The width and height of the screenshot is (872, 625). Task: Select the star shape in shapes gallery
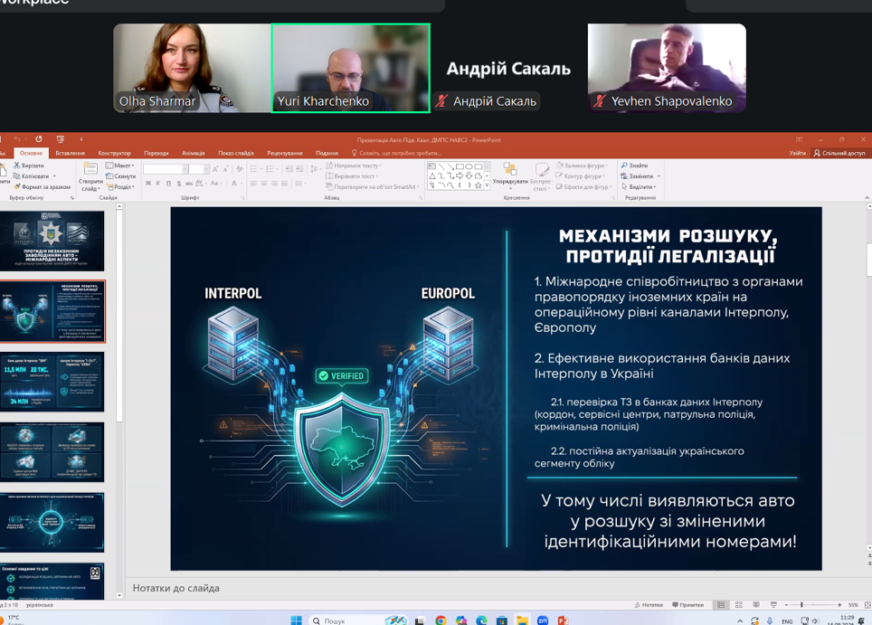(478, 185)
